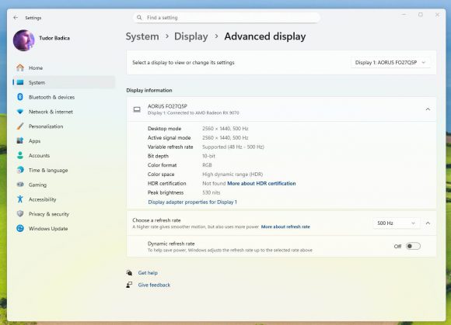The image size is (451, 325).
Task: Click the Get help icon
Action: tap(129, 272)
